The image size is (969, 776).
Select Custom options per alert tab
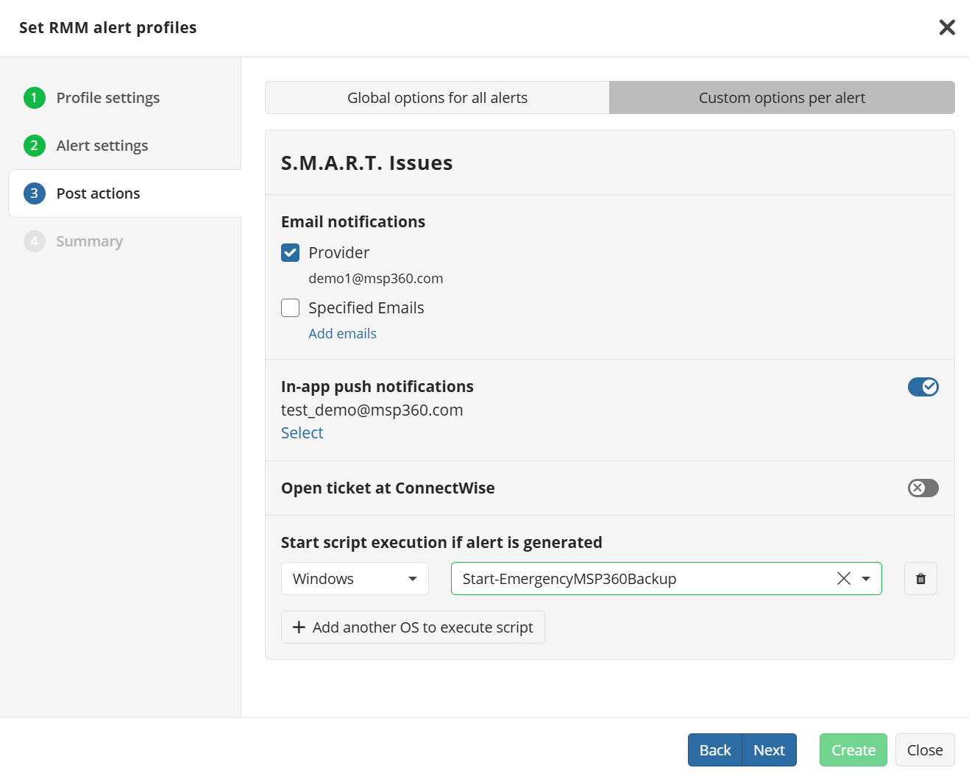(x=781, y=98)
